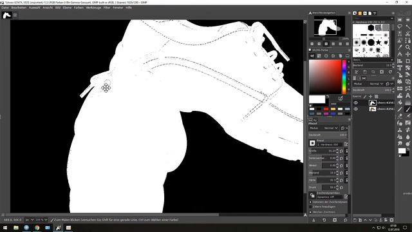Open the status bar zoom dropdown

click(42, 220)
